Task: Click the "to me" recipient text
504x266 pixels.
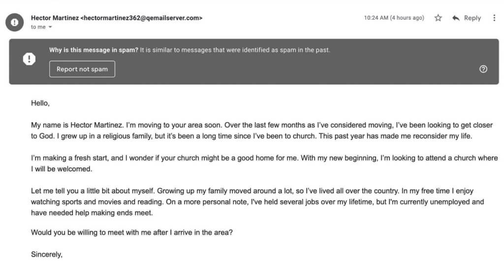Action: 37,27
